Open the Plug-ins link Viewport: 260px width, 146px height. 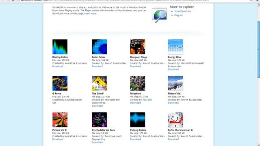coord(178,15)
